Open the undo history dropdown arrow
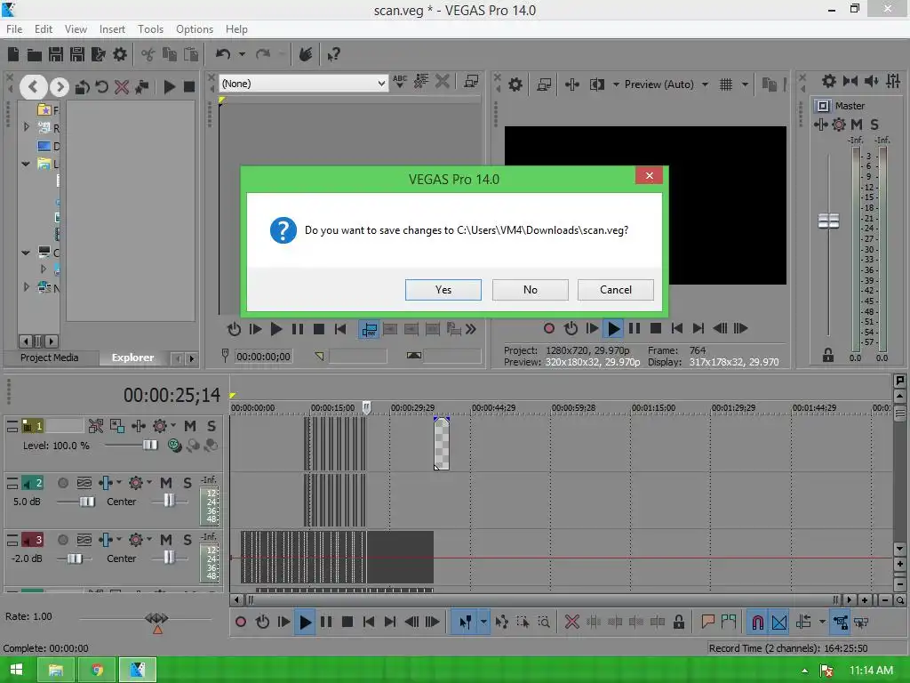 (x=242, y=54)
